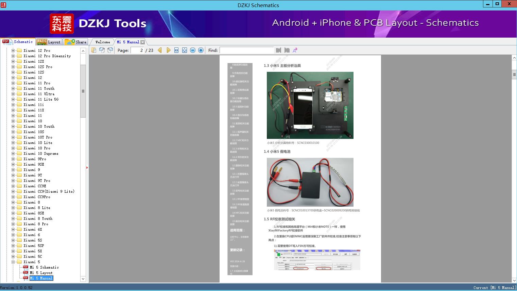Switch to the Schematic tab
This screenshot has height=291, width=517.
pos(18,42)
